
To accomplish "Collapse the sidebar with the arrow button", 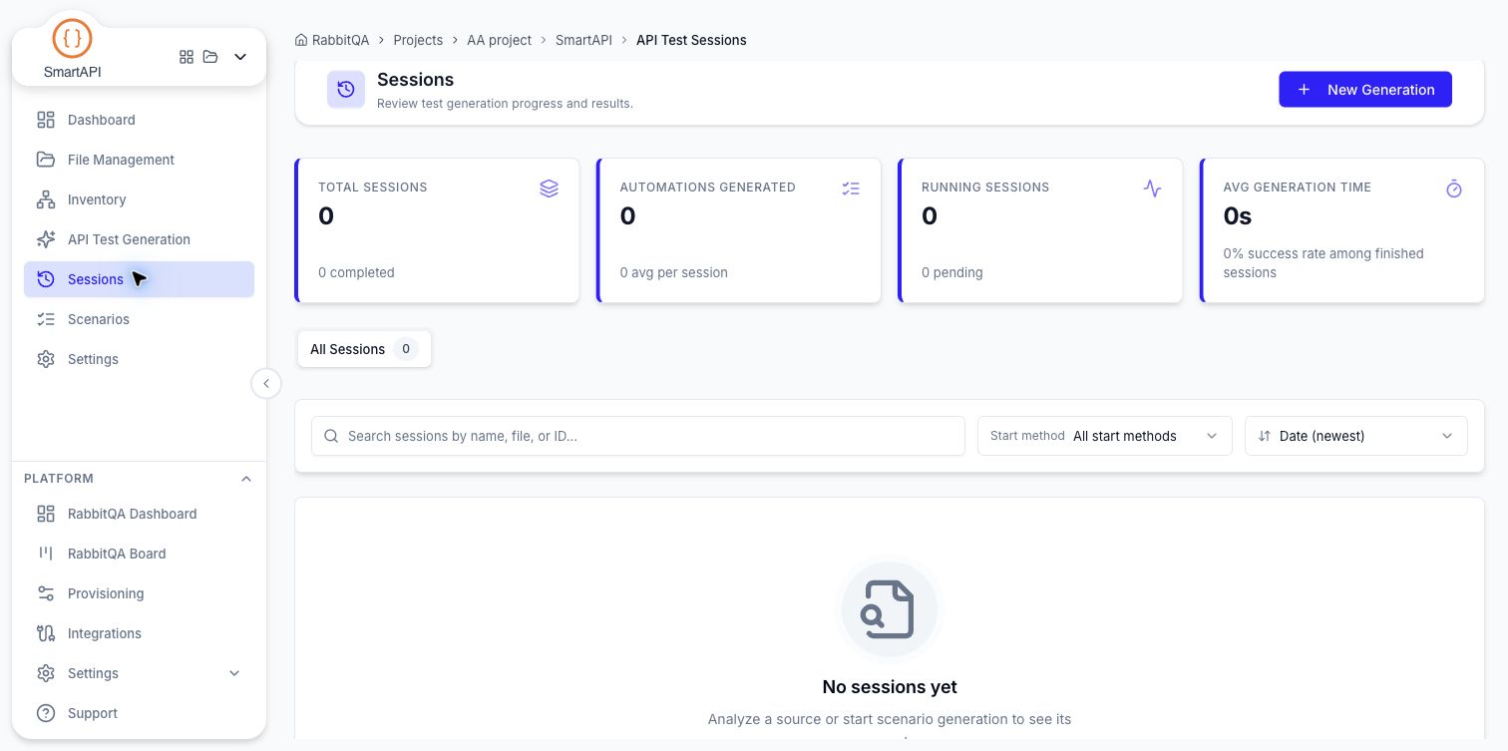I will (x=266, y=384).
